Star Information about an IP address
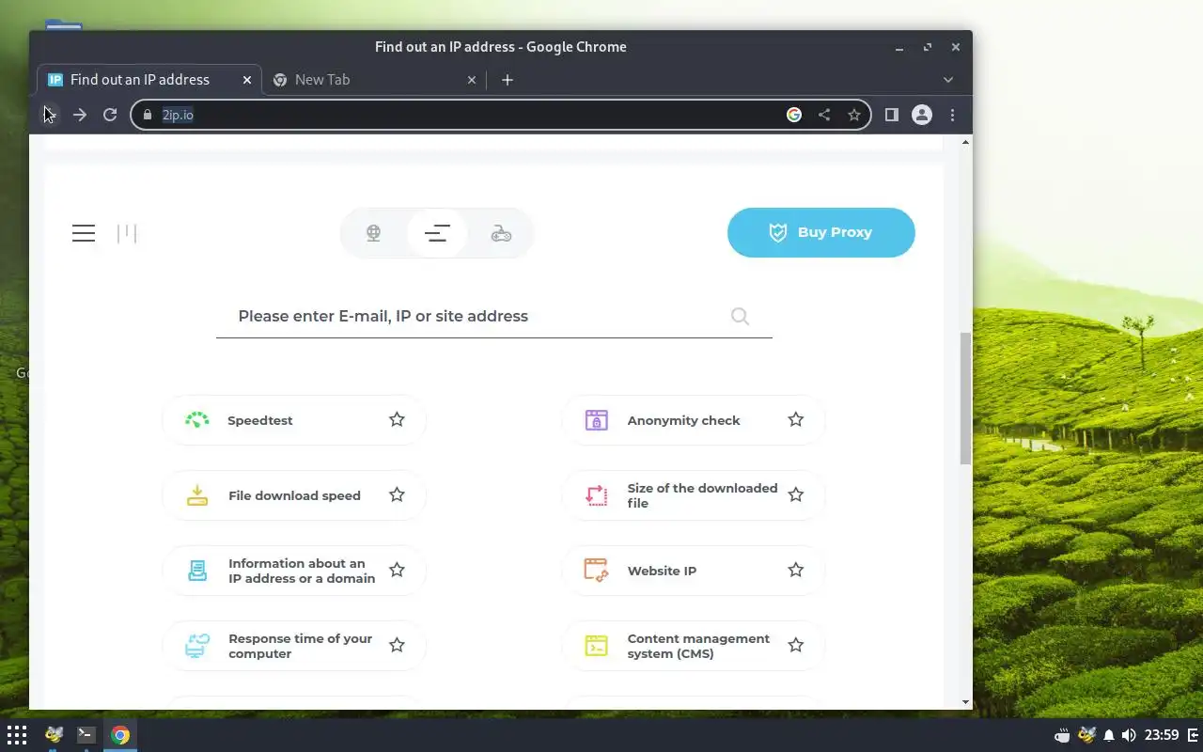 click(x=397, y=570)
